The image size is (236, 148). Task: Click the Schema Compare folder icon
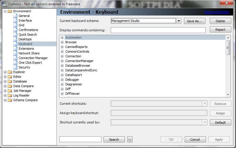(10, 100)
